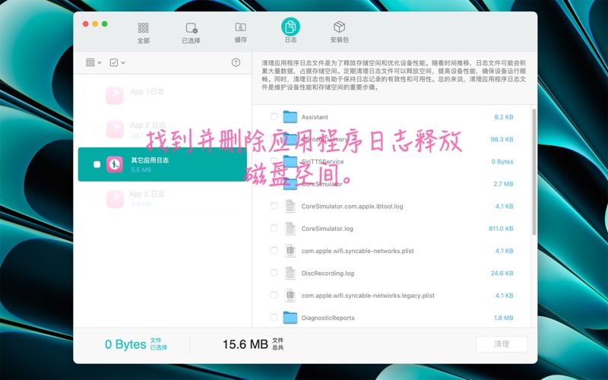Click the help question mark icon
The image size is (608, 380).
[x=236, y=62]
